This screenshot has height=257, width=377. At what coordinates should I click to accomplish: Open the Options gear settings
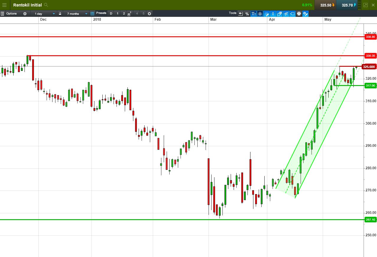tap(25, 14)
